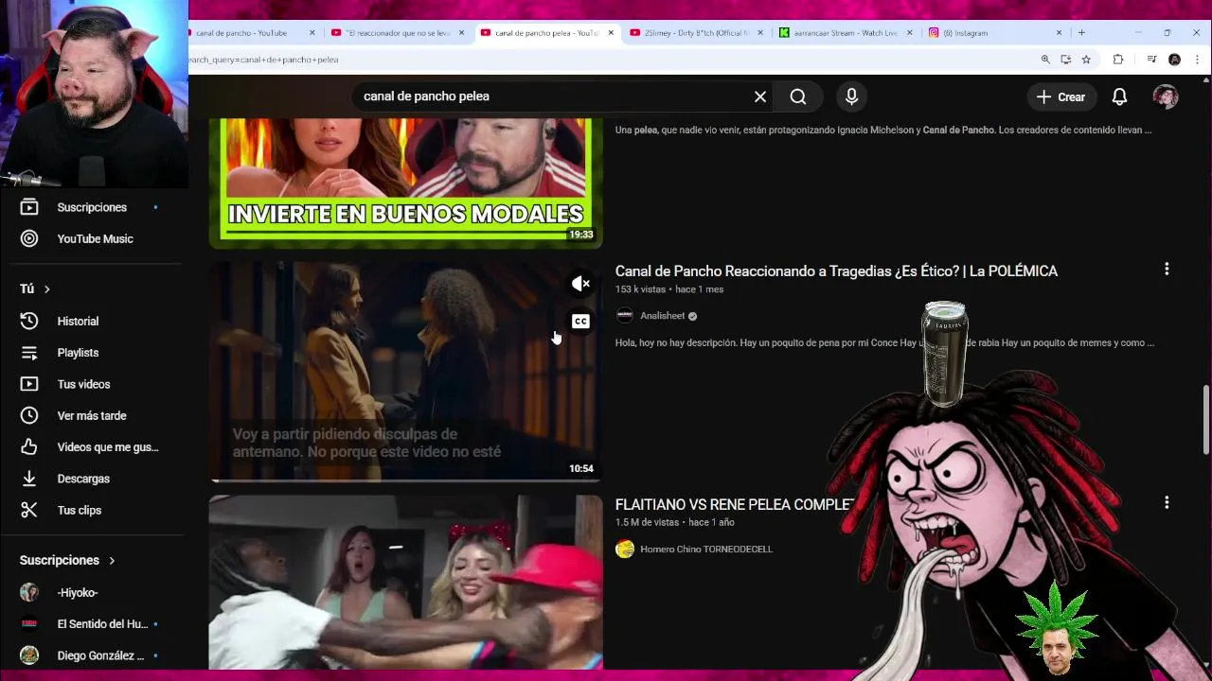Click the '1.5 M de vistas' text

pos(648,522)
